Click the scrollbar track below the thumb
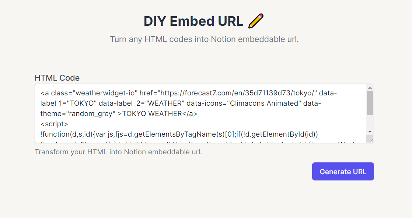The height and width of the screenshot is (218, 412). [370, 122]
